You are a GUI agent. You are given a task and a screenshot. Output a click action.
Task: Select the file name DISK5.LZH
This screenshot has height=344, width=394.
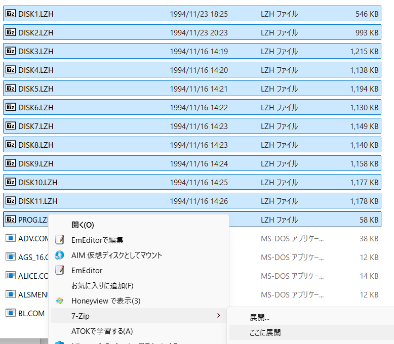pos(35,89)
